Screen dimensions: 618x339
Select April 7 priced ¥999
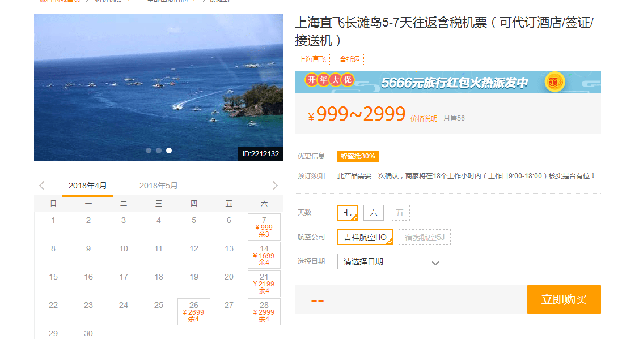pyautogui.click(x=264, y=227)
